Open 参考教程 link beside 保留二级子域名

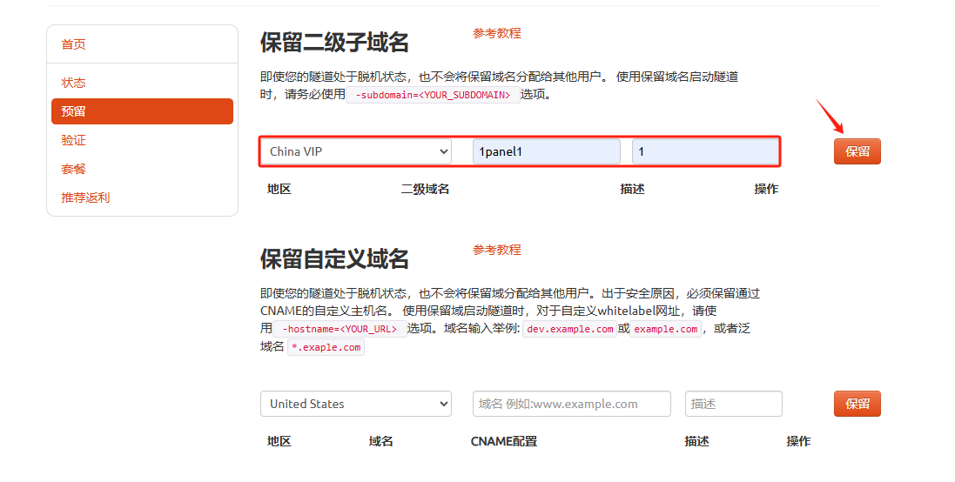497,33
